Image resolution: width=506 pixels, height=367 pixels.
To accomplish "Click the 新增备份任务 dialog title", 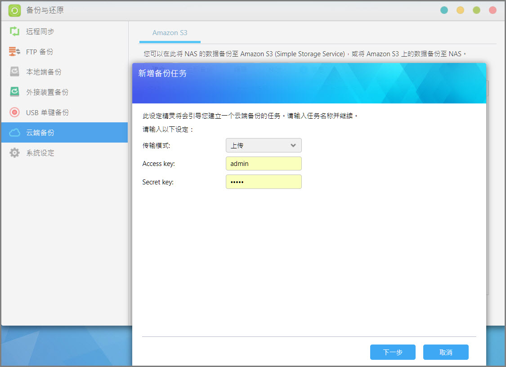I will coord(162,74).
